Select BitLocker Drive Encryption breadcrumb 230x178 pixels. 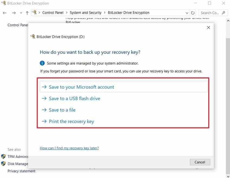129,13
